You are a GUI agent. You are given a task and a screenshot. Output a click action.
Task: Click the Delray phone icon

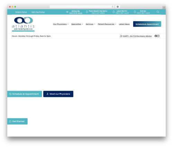[135, 12]
